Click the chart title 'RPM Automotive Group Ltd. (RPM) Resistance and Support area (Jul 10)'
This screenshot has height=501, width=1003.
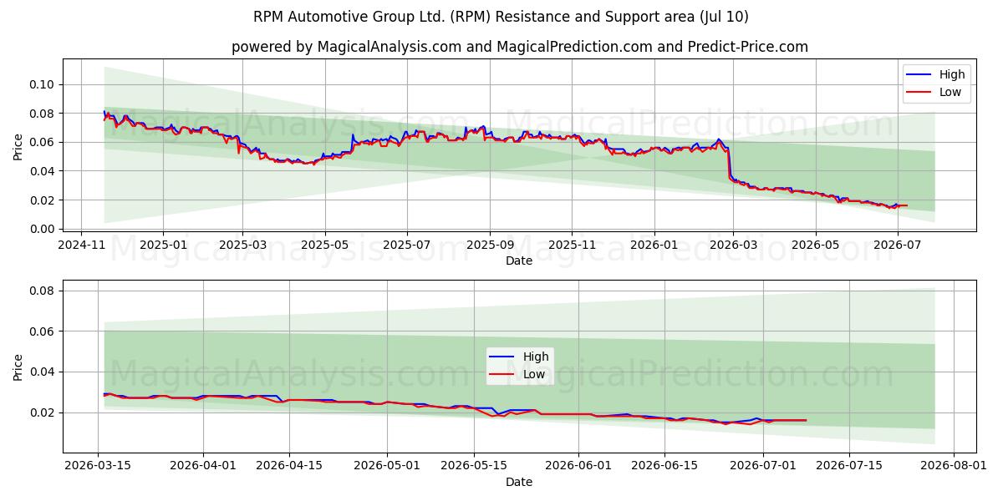click(x=501, y=17)
